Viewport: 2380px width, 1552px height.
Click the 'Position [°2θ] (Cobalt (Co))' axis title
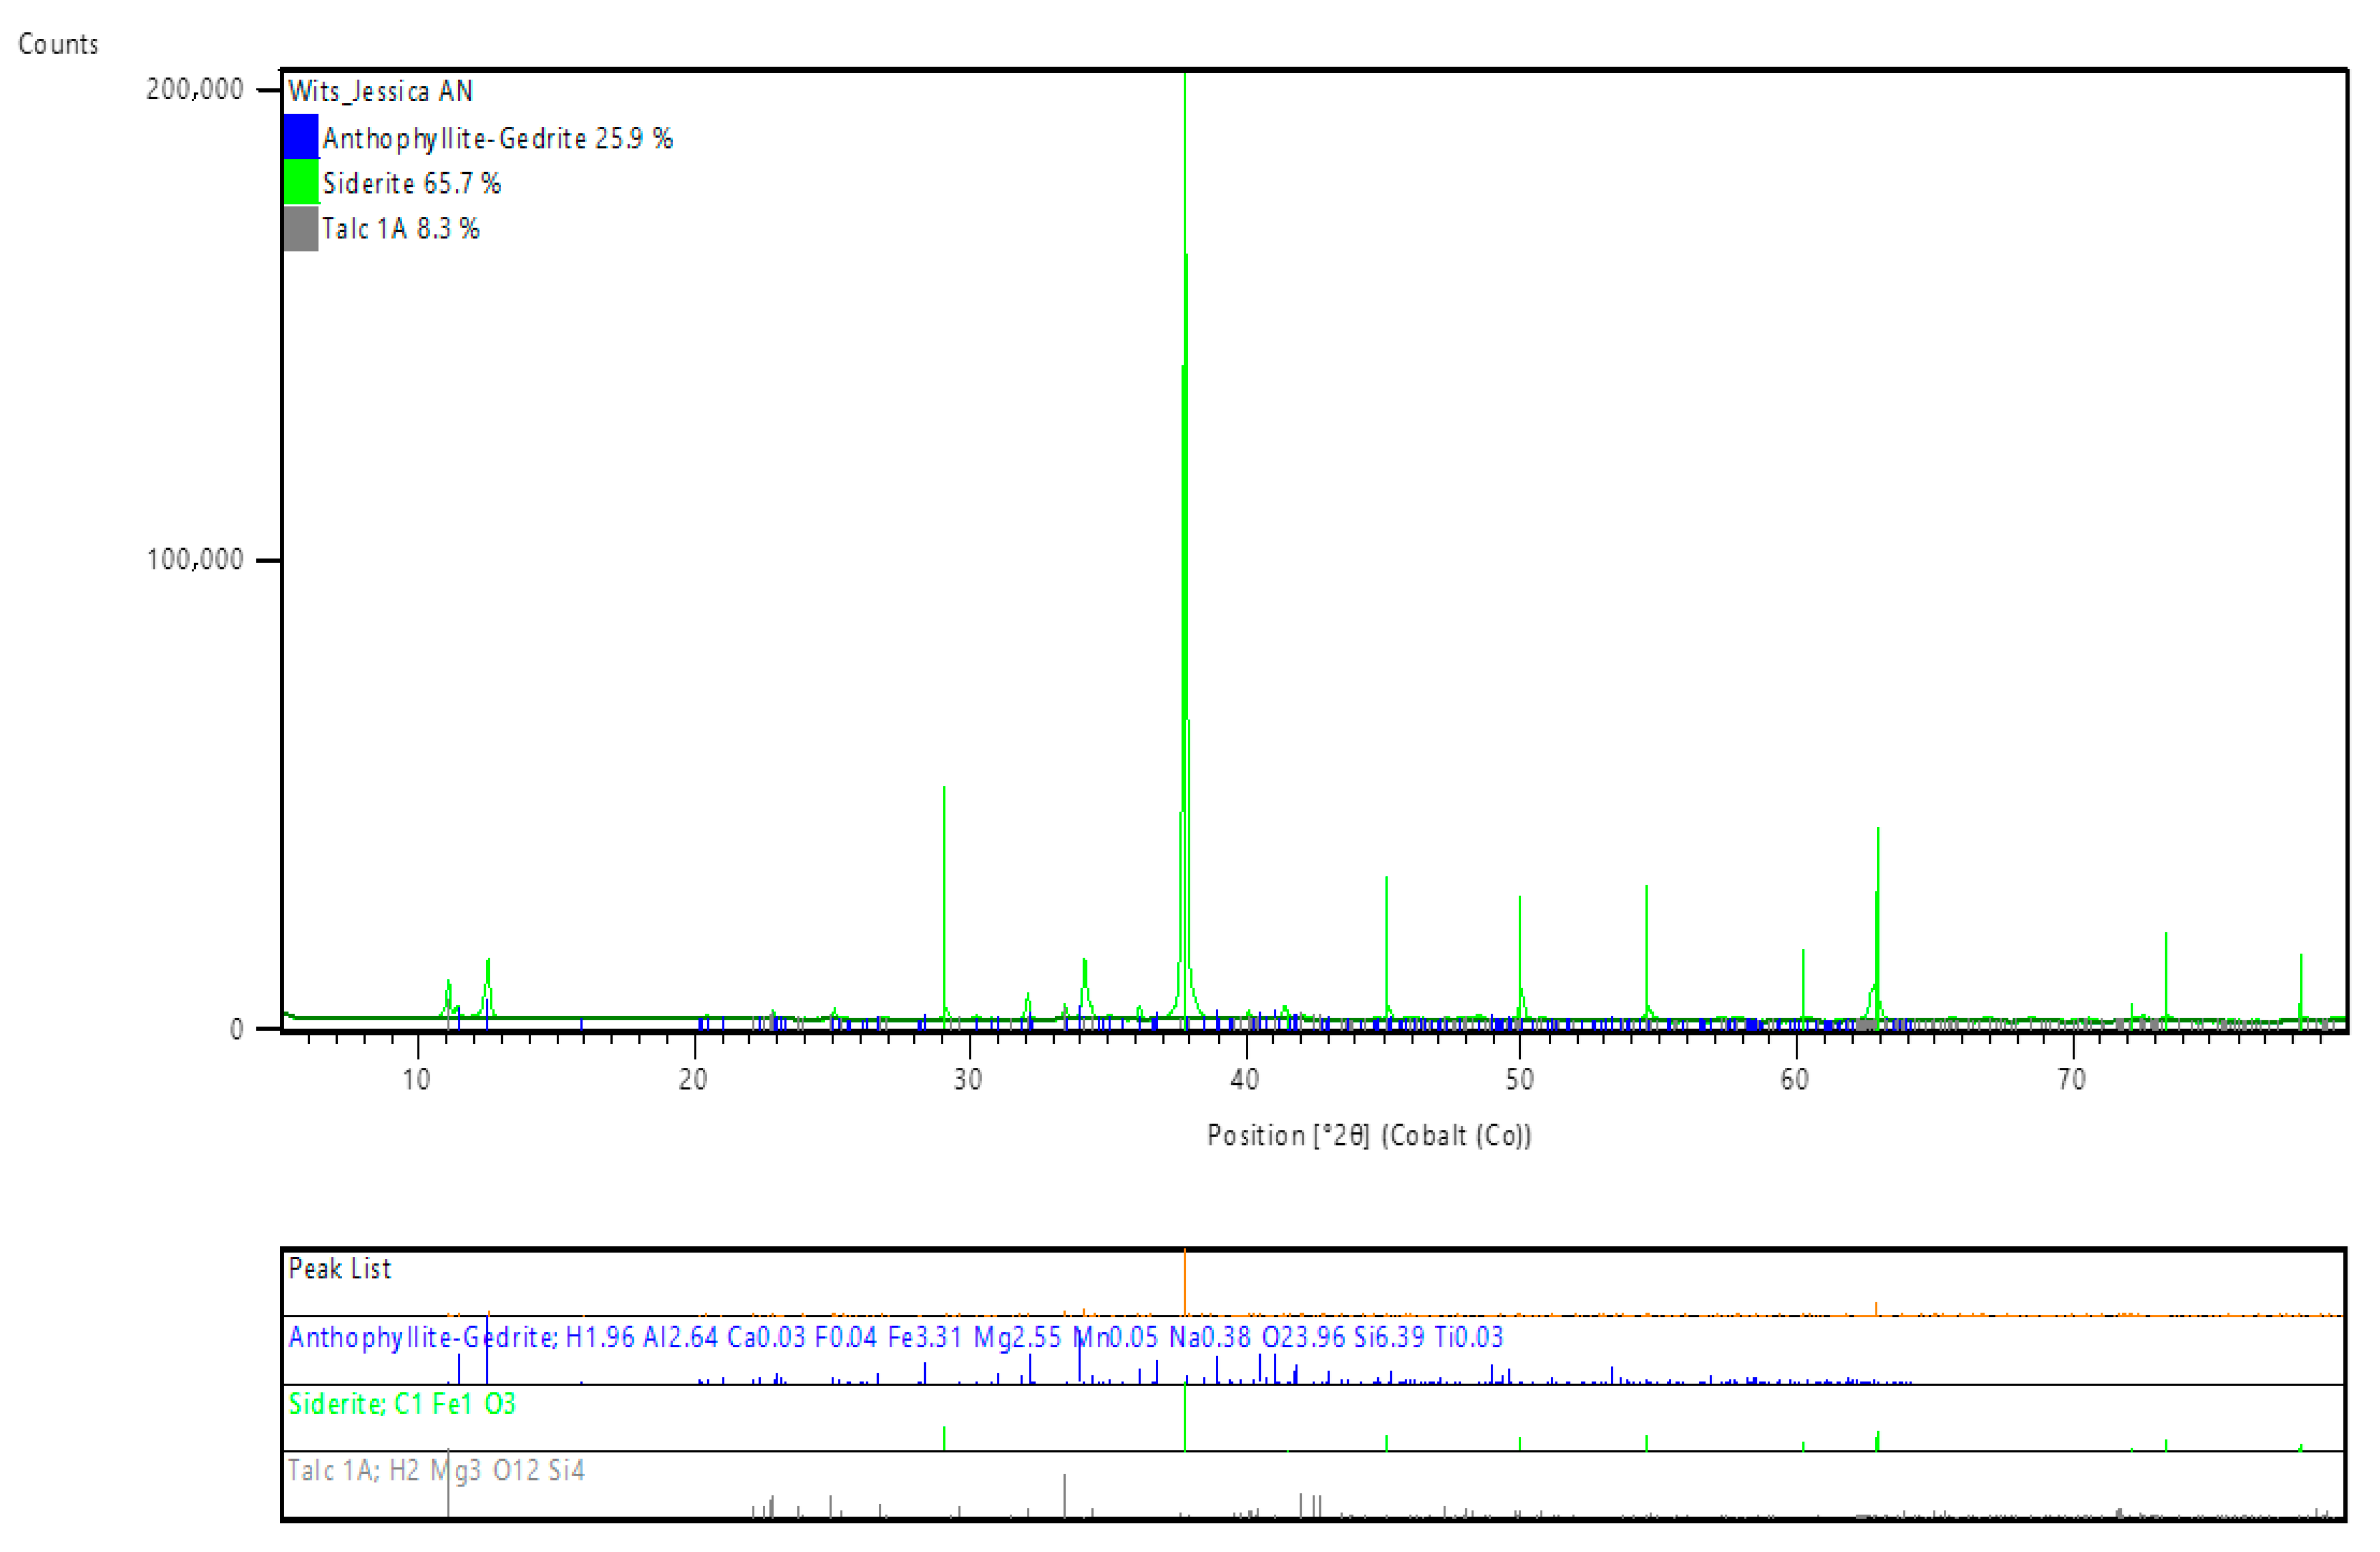pos(1369,1135)
